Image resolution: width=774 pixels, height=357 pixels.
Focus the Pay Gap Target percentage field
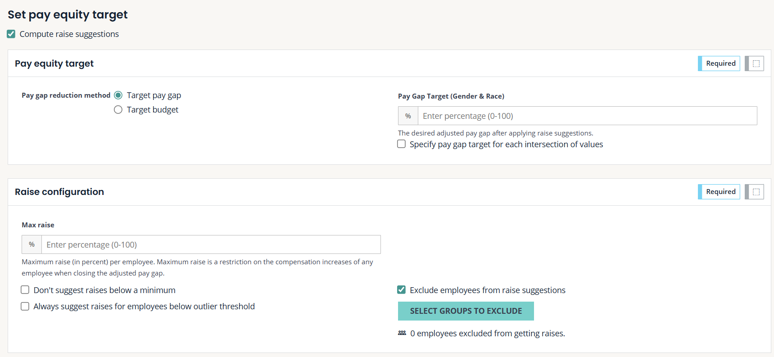click(587, 116)
